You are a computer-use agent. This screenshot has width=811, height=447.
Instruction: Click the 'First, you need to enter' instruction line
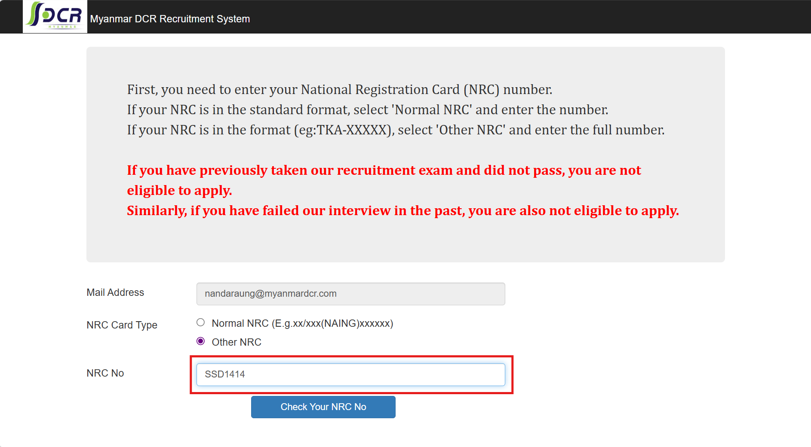click(x=339, y=89)
